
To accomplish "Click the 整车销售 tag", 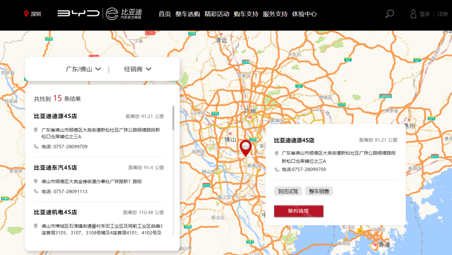I will (x=319, y=191).
